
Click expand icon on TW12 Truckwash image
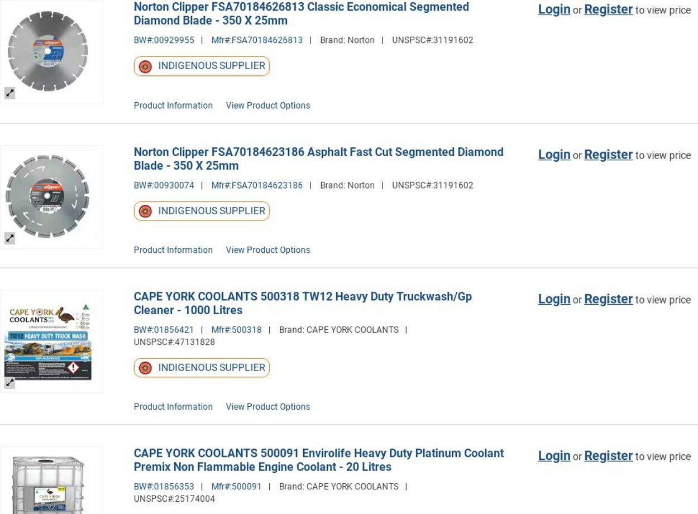(10, 383)
